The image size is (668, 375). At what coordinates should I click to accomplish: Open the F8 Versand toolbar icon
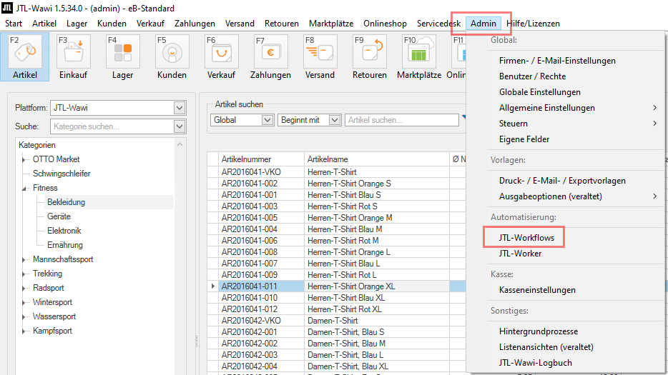[320, 57]
